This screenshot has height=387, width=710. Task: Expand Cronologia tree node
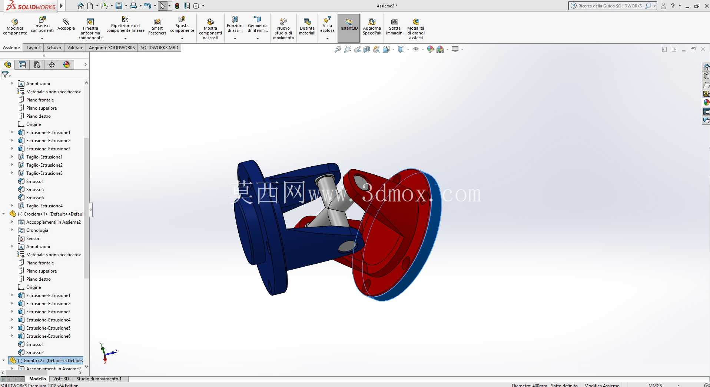click(12, 230)
